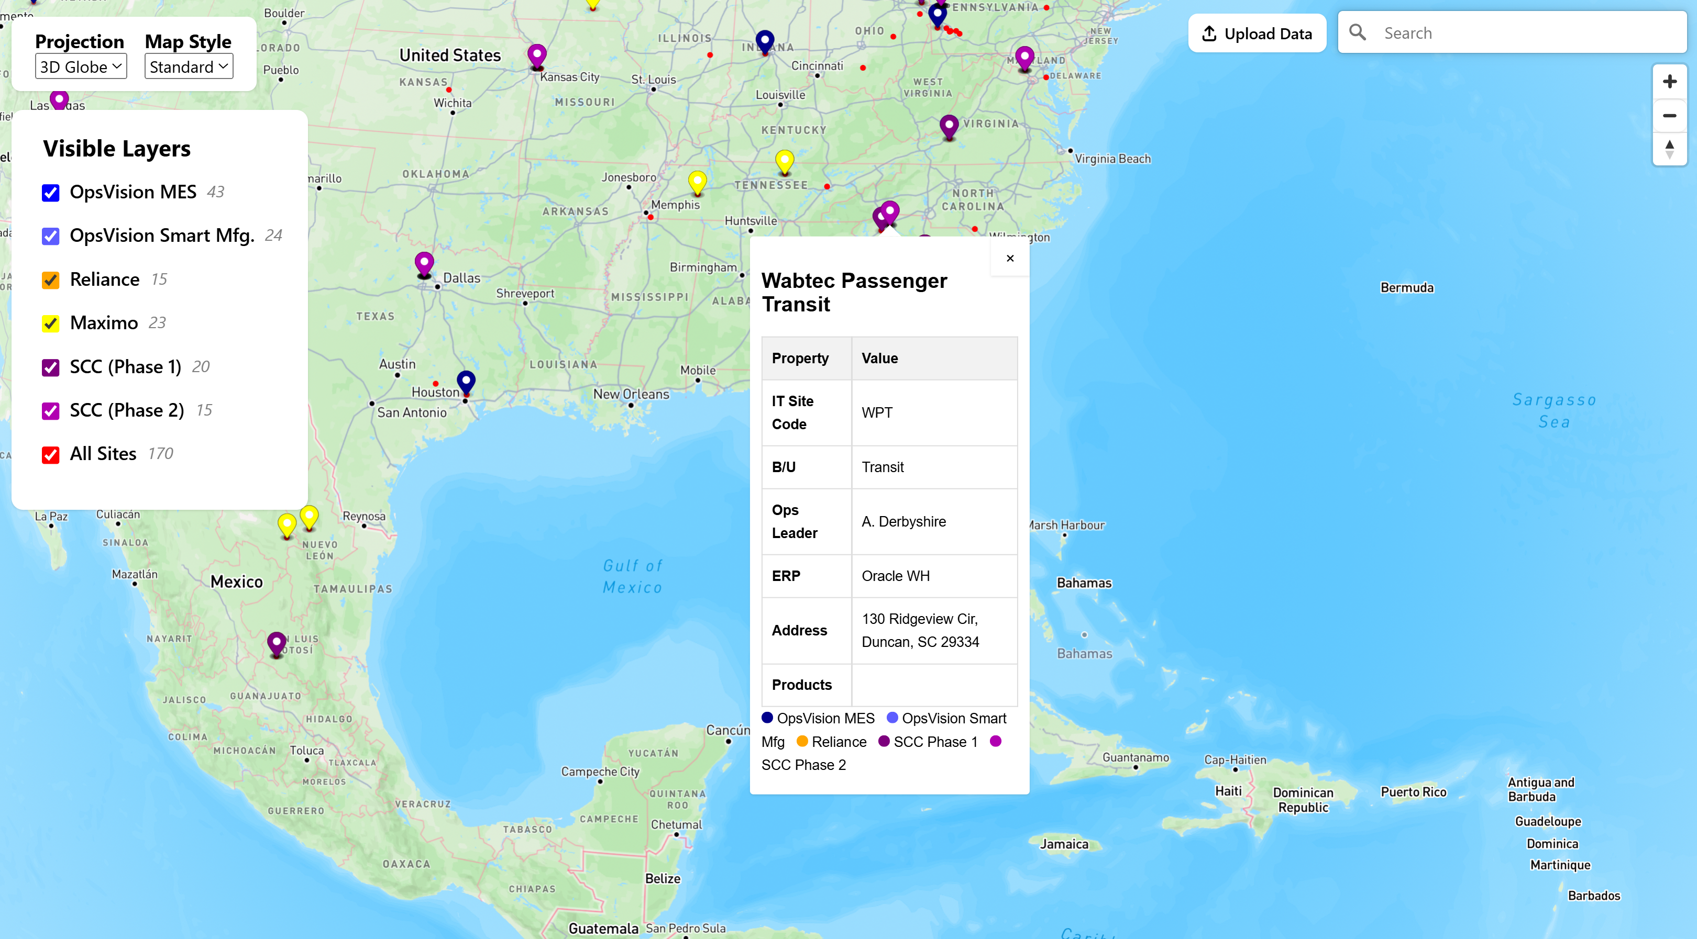Hide the Reliance layer

[x=51, y=280]
